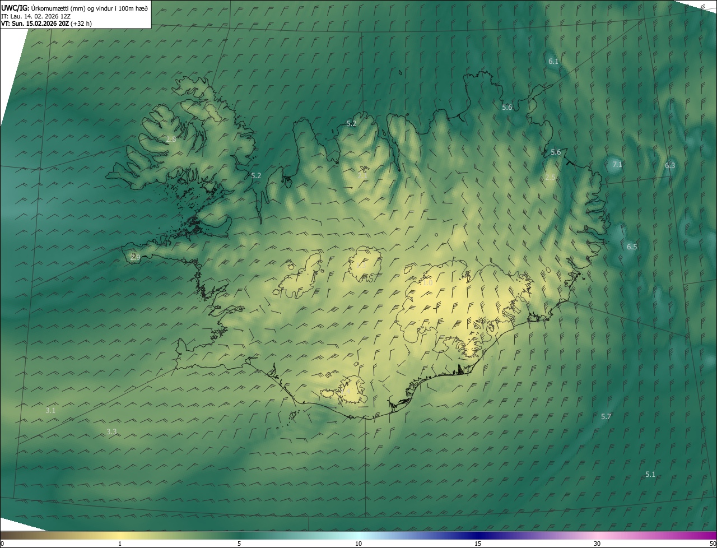The height and width of the screenshot is (548, 717).
Task: Click the "6.5" value label on the map
Action: click(x=632, y=247)
